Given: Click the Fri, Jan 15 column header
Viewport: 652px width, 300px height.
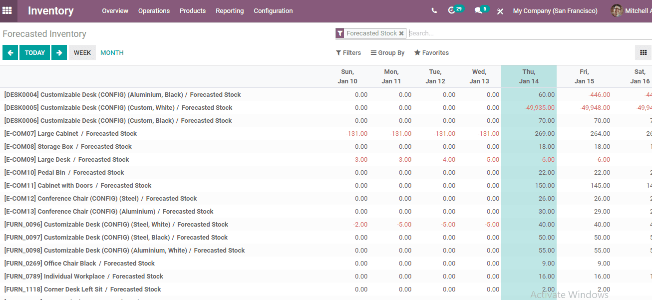Looking at the screenshot, I should pyautogui.click(x=584, y=76).
